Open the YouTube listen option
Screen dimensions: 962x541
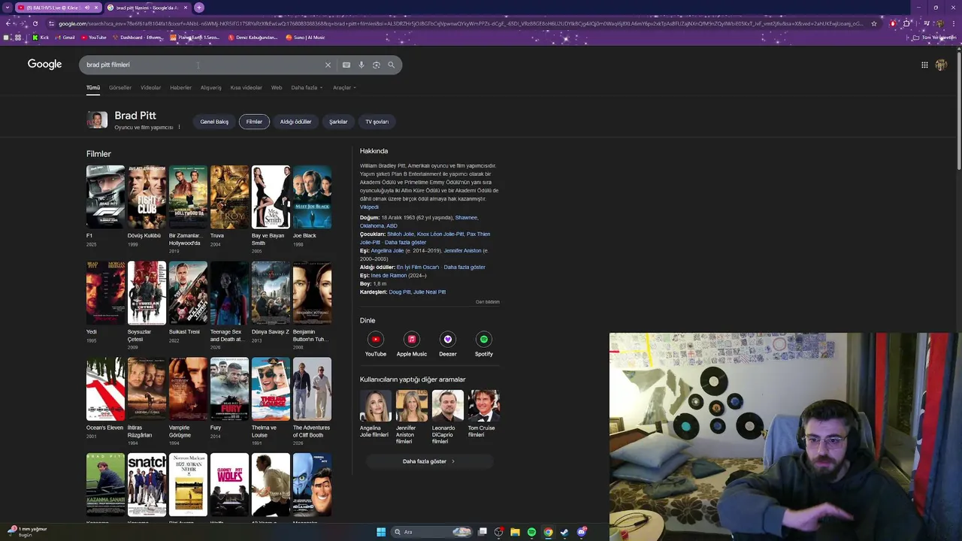pyautogui.click(x=376, y=345)
